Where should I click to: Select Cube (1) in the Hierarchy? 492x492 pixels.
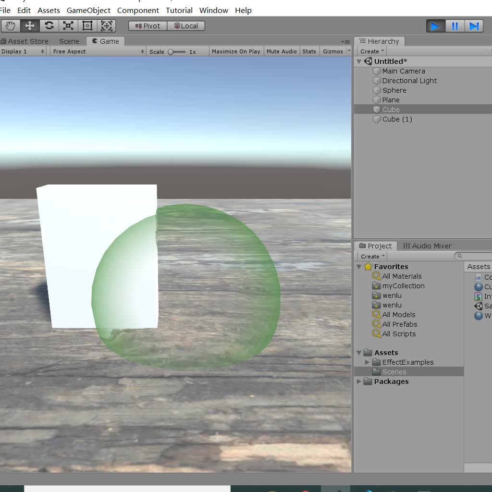(x=397, y=119)
